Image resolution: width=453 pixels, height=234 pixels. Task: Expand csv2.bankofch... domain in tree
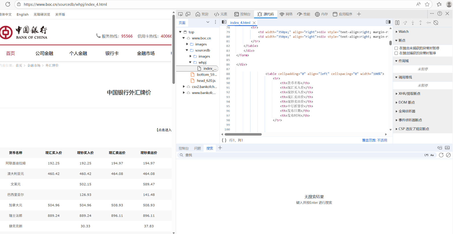[184, 87]
